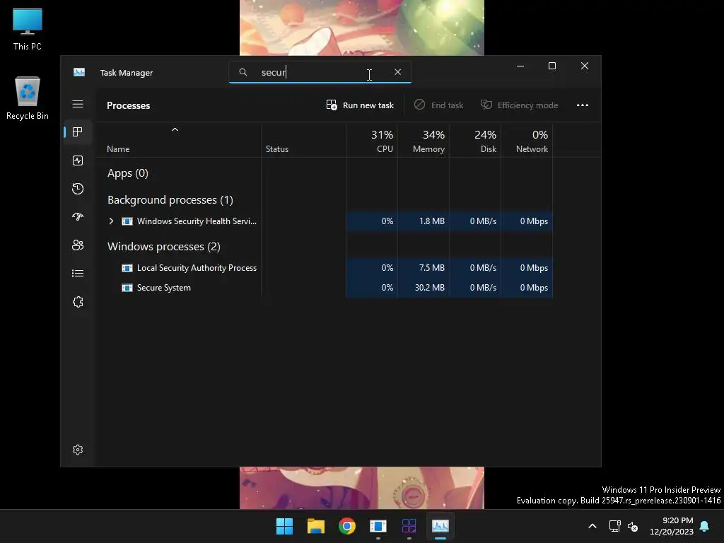Expand Windows Security Health Service row
Screen dimensions: 724x543
coord(111,221)
